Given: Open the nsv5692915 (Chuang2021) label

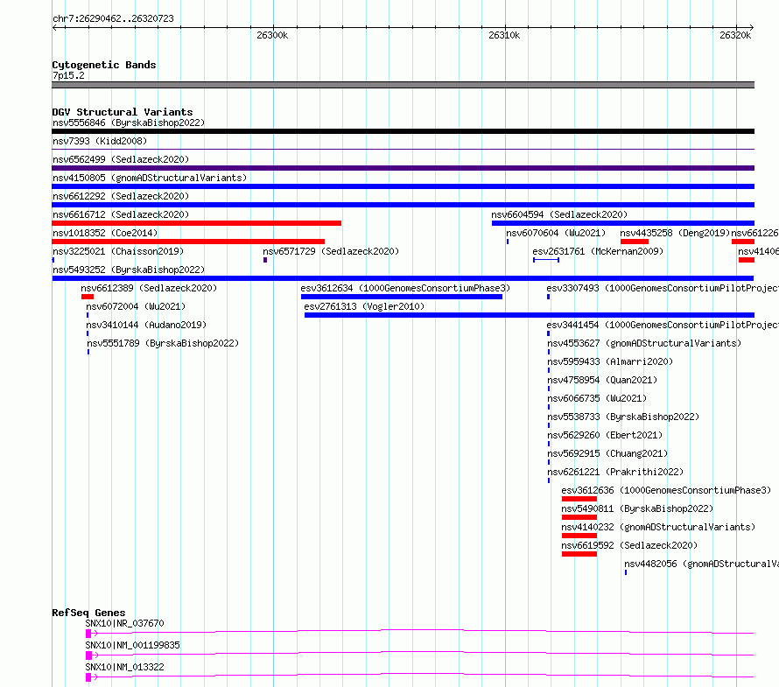Looking at the screenshot, I should tap(607, 453).
